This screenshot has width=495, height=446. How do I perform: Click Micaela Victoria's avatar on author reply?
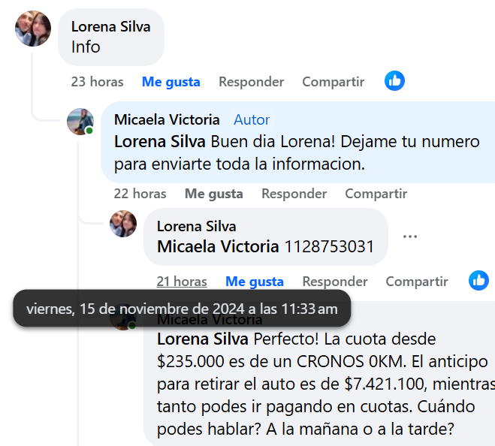(80, 121)
